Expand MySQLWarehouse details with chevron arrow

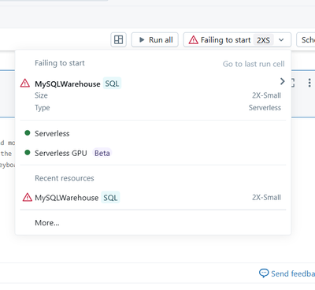[x=282, y=81]
